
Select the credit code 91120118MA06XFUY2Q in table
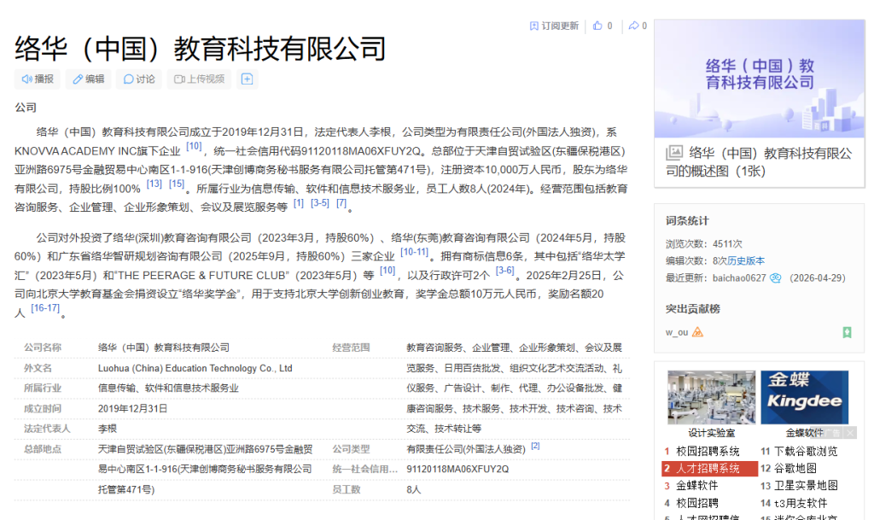click(x=457, y=470)
